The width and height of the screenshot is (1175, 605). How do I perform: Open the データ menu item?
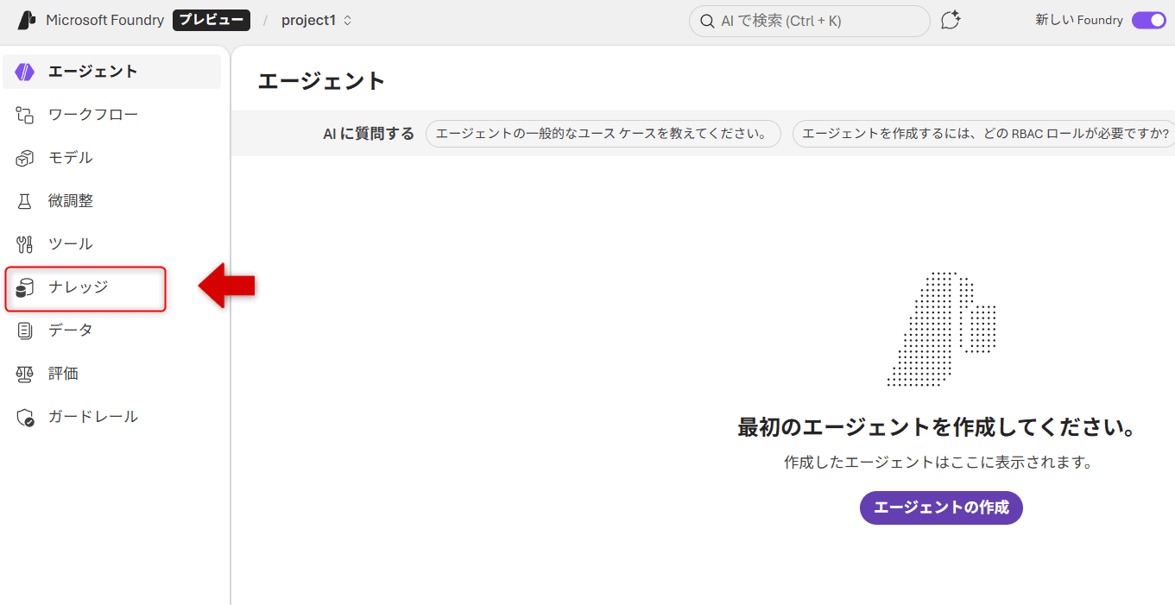click(x=112, y=331)
